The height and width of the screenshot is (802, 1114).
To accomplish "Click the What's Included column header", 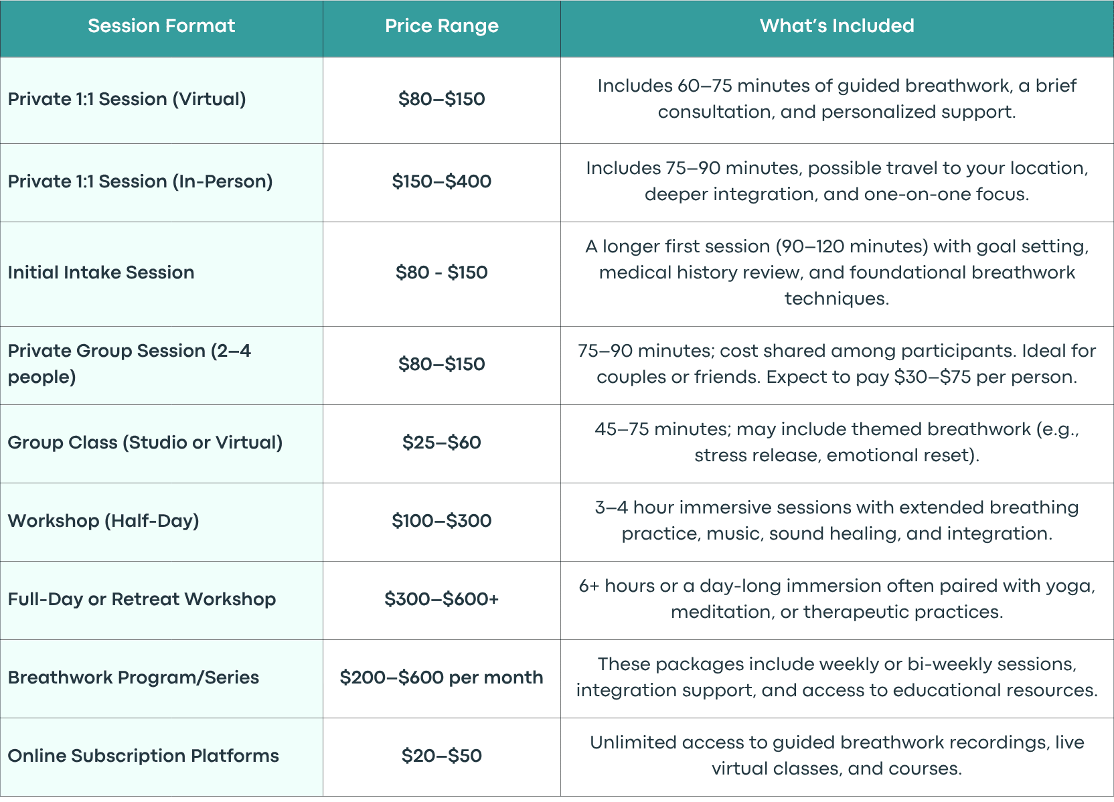I will [x=837, y=26].
